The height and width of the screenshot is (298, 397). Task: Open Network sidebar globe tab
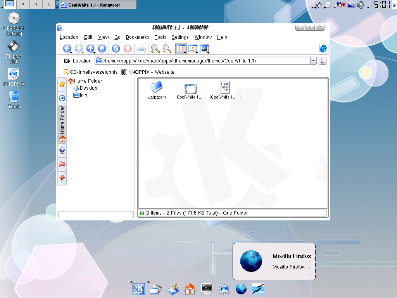click(62, 151)
